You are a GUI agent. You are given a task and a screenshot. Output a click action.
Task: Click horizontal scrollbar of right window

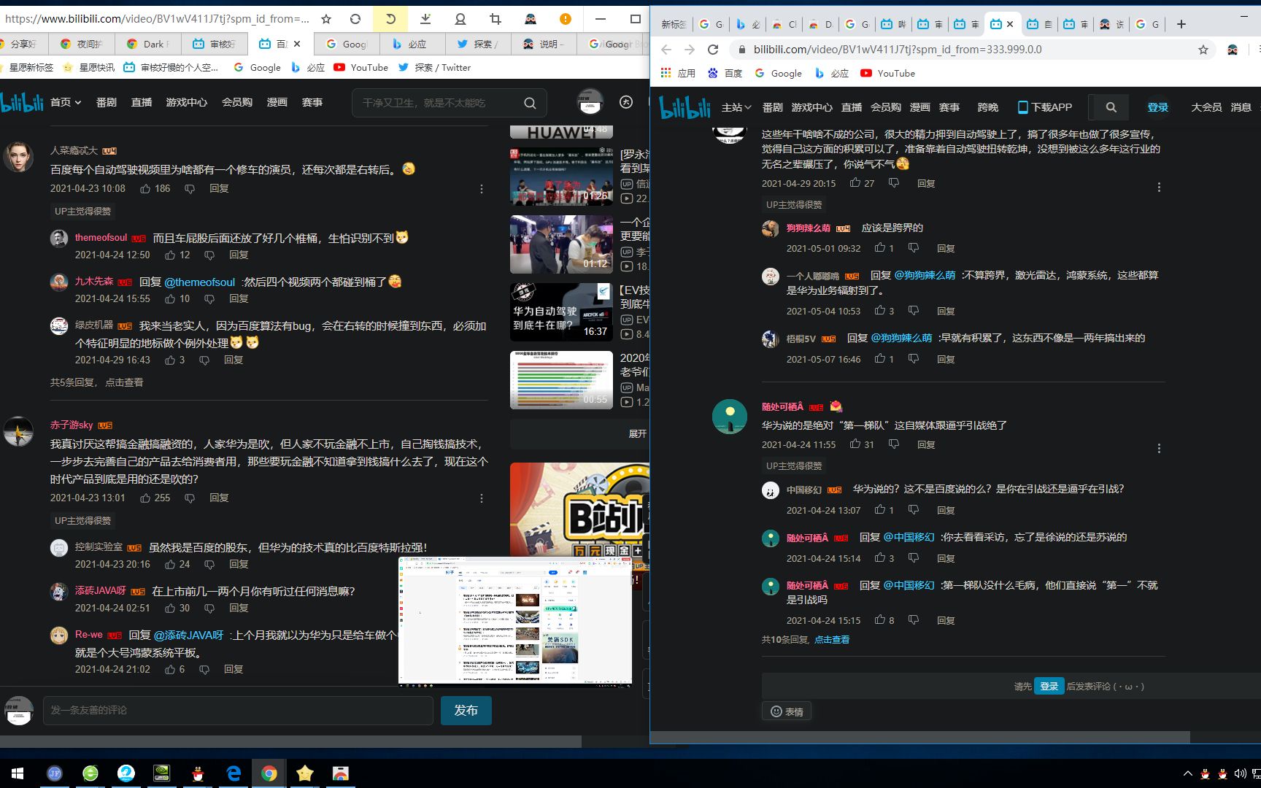[920, 738]
